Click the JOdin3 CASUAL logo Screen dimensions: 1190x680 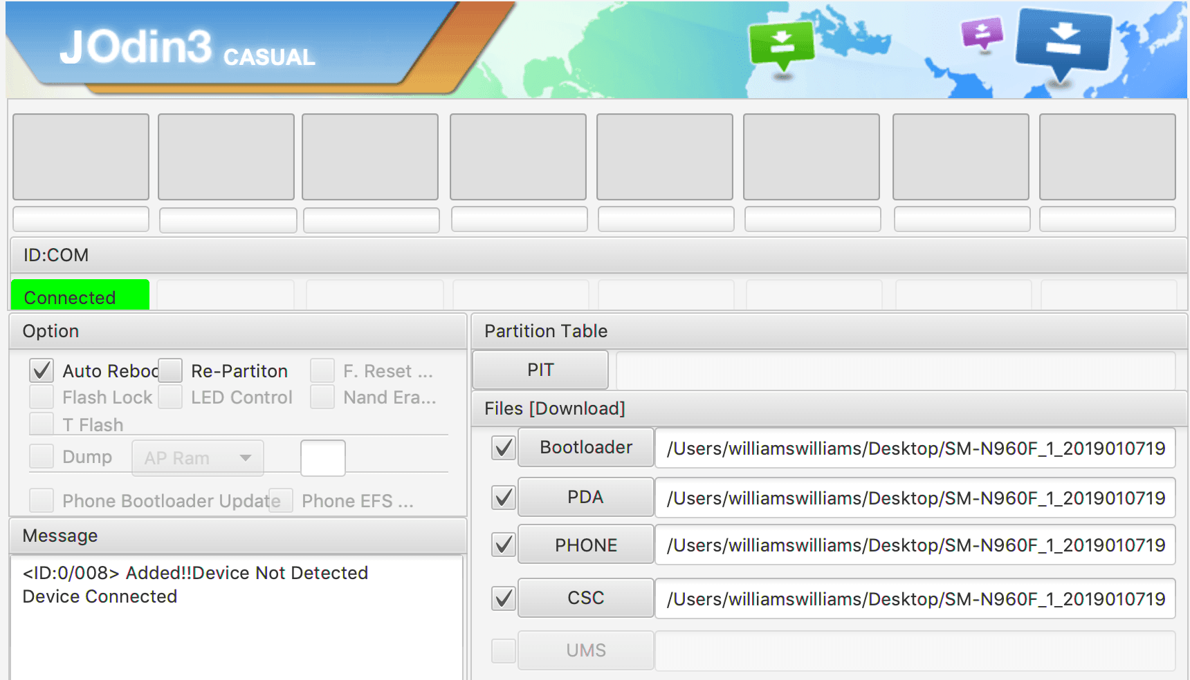point(187,48)
